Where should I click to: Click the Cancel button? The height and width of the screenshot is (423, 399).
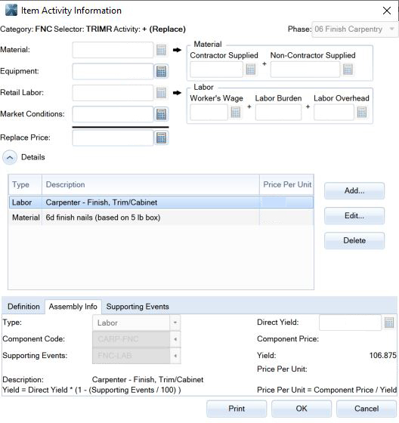[367, 409]
